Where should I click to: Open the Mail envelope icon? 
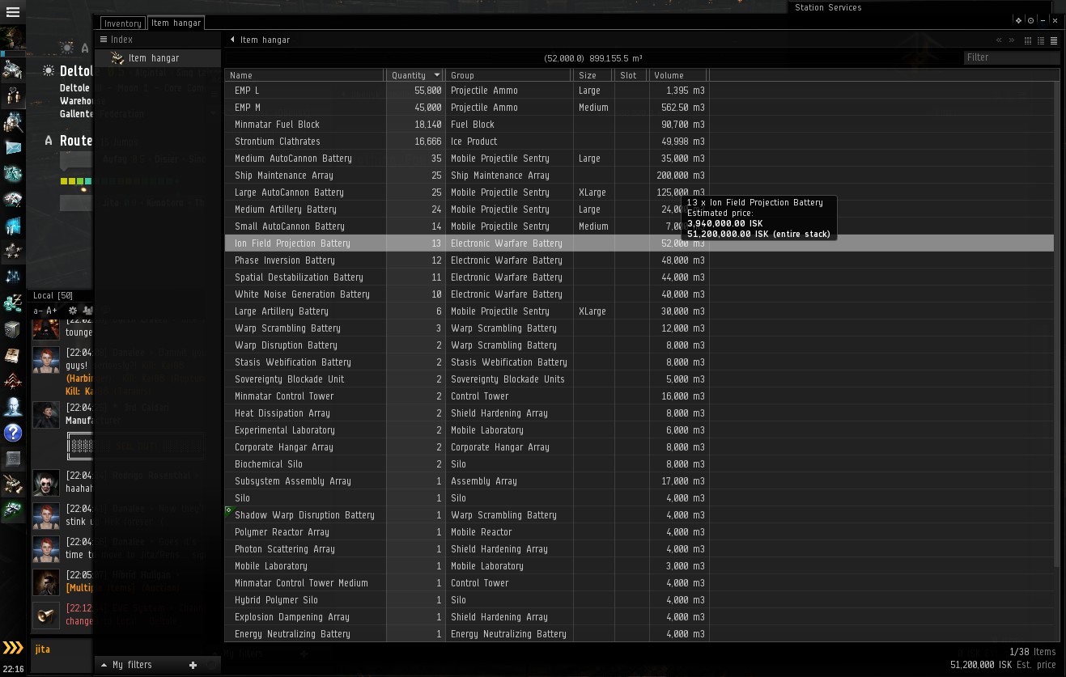tap(13, 148)
